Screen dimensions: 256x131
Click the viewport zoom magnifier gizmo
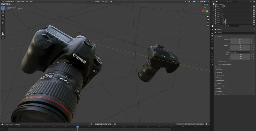coord(208,17)
